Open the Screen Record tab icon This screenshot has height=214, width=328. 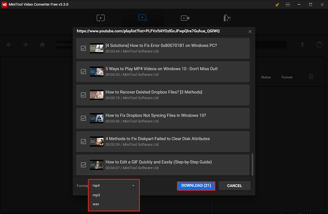(185, 18)
